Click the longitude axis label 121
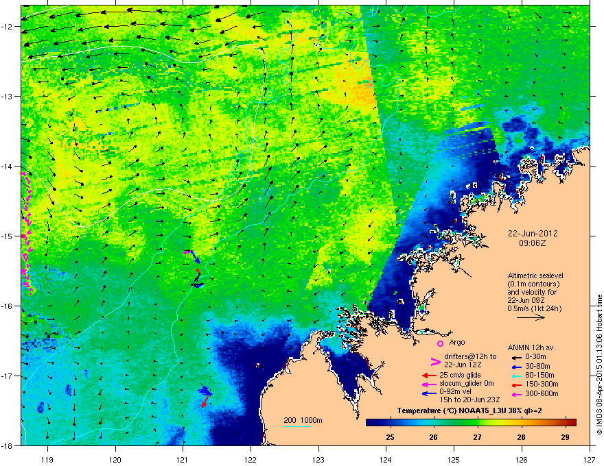Image resolution: width=604 pixels, height=466 pixels. [183, 459]
